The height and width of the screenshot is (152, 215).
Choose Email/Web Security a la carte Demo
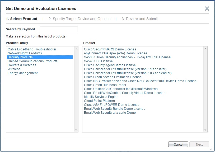pos(110,113)
